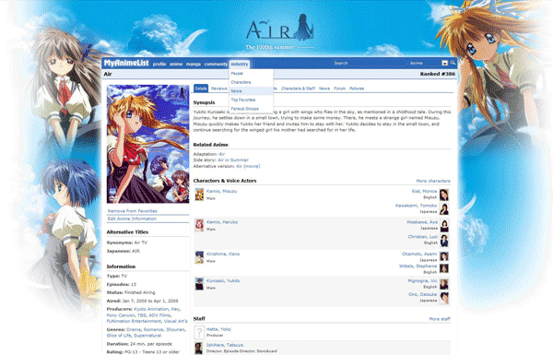The image size is (553, 355).
Task: Switch to the Reviews tab
Action: pyautogui.click(x=219, y=89)
